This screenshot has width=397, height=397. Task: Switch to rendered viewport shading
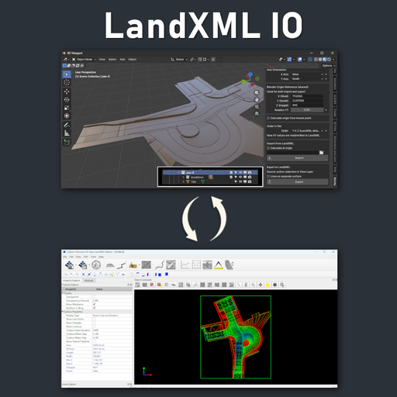329,60
